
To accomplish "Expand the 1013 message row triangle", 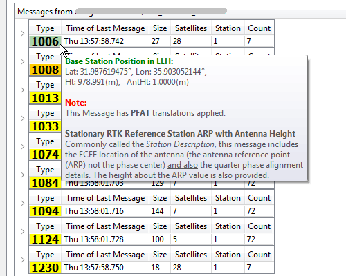I will point(22,90).
